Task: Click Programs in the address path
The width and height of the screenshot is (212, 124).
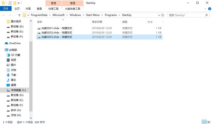Action: pyautogui.click(x=111, y=15)
